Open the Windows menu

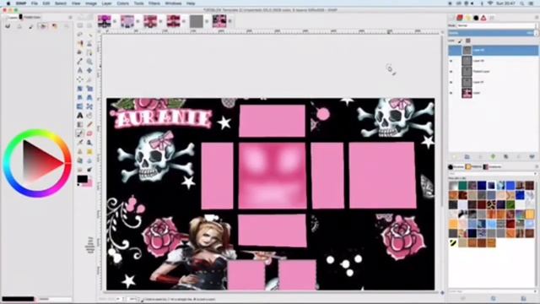coord(173,3)
